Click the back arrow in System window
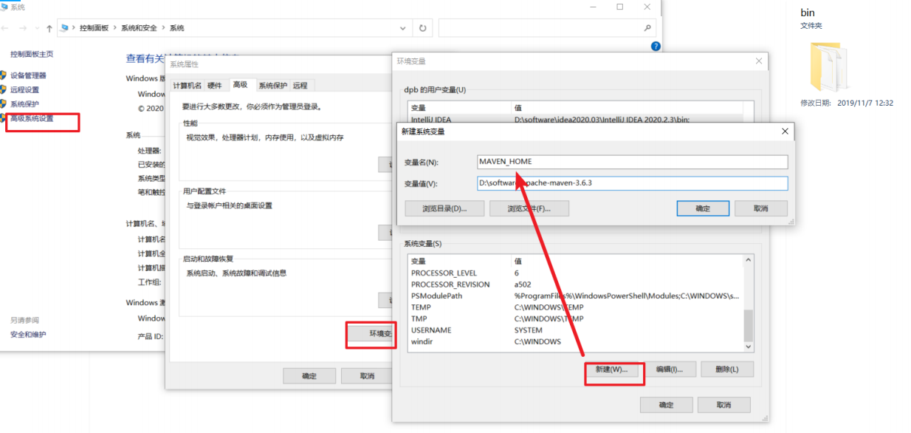The width and height of the screenshot is (911, 433). pyautogui.click(x=6, y=28)
